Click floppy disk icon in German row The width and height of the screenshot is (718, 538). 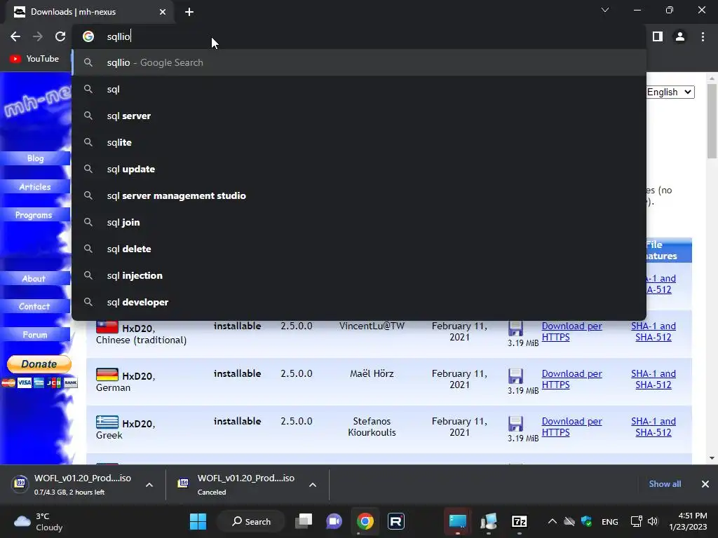515,376
